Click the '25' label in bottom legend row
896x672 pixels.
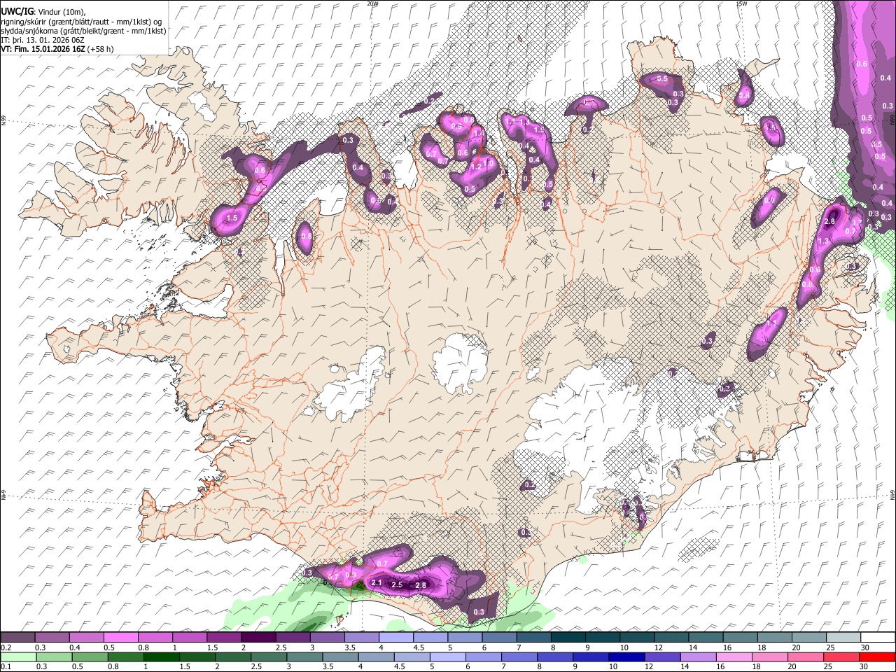click(x=827, y=666)
